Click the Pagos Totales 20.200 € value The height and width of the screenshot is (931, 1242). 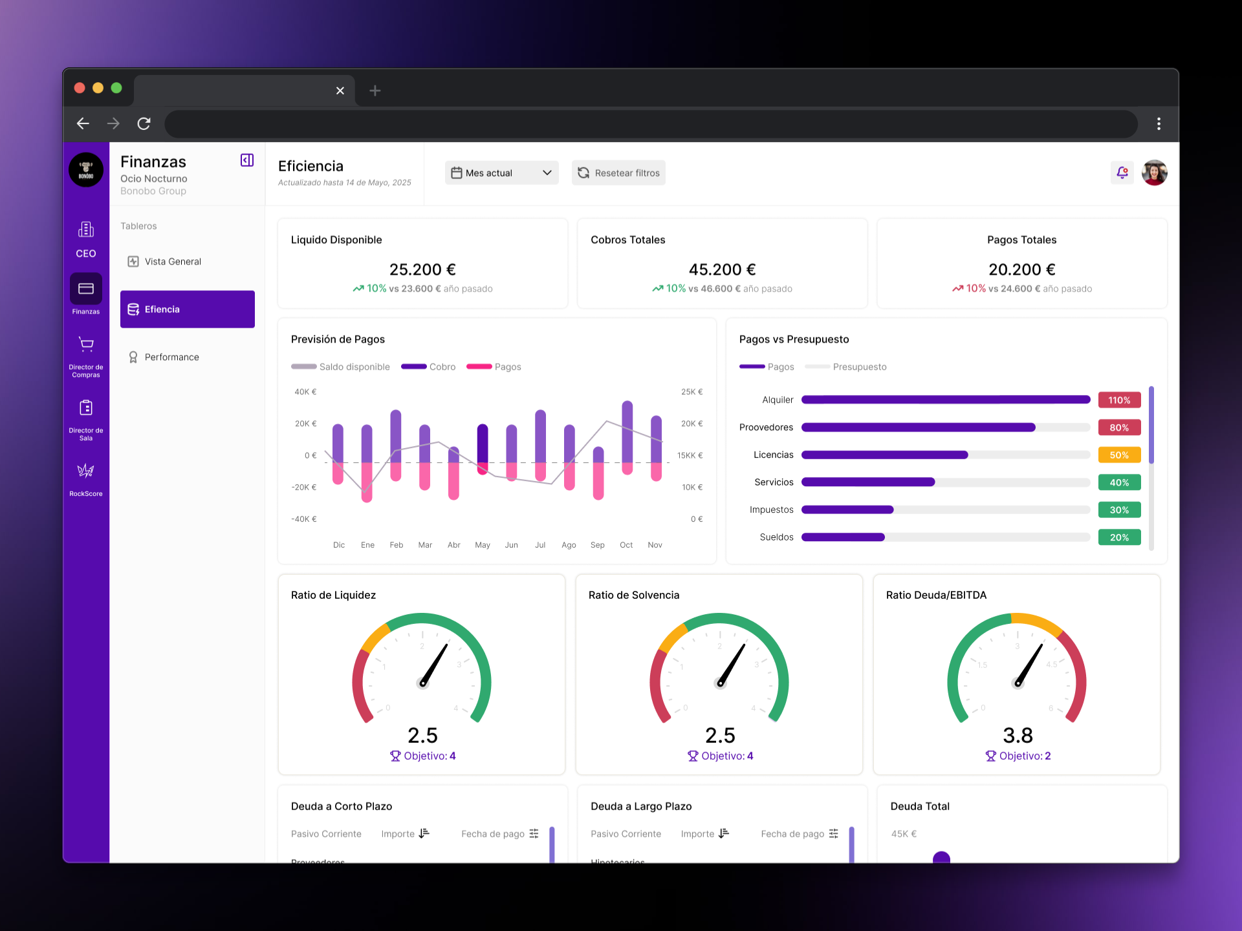(x=1021, y=269)
